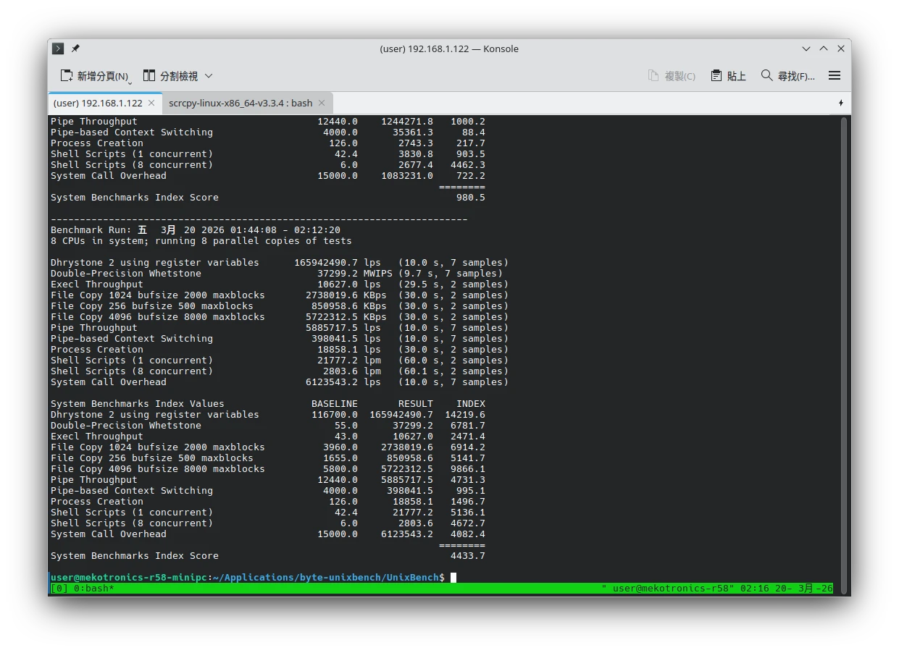Open the Split View chevron menu
Viewport: 899px width, 653px height.
tap(208, 75)
